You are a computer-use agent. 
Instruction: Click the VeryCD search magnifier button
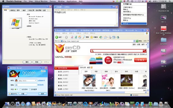(145, 51)
